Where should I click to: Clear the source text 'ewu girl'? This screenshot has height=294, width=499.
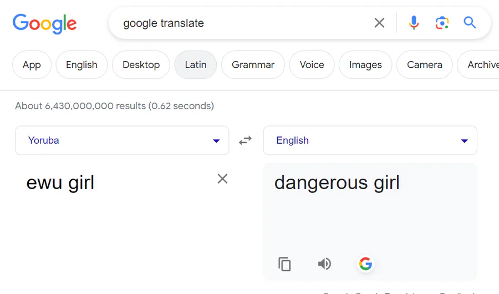click(222, 179)
